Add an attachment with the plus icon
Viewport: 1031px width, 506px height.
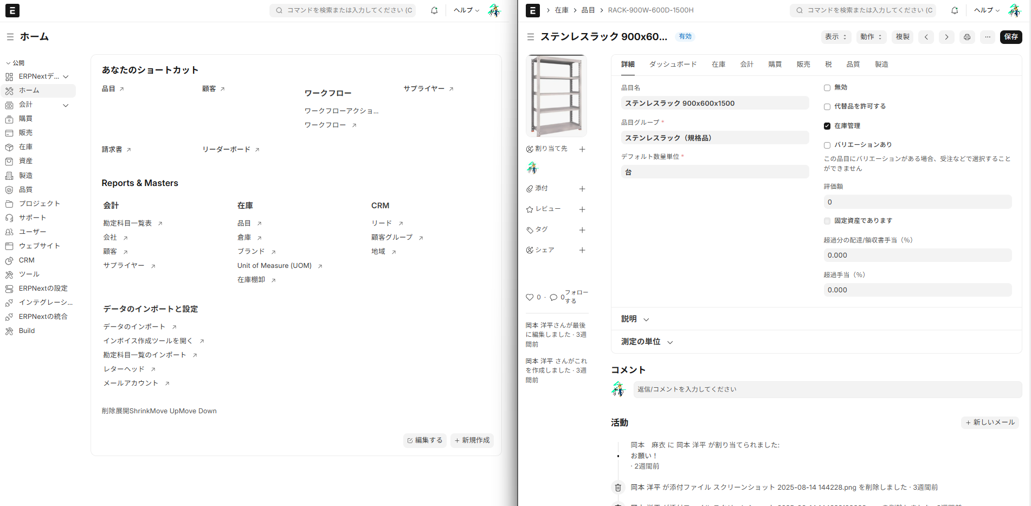pos(582,189)
